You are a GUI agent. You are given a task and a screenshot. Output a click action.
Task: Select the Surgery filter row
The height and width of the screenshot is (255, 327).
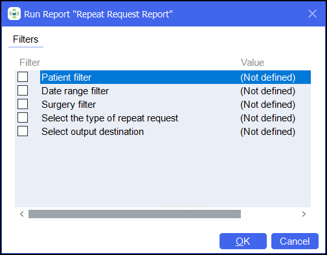click(175, 104)
